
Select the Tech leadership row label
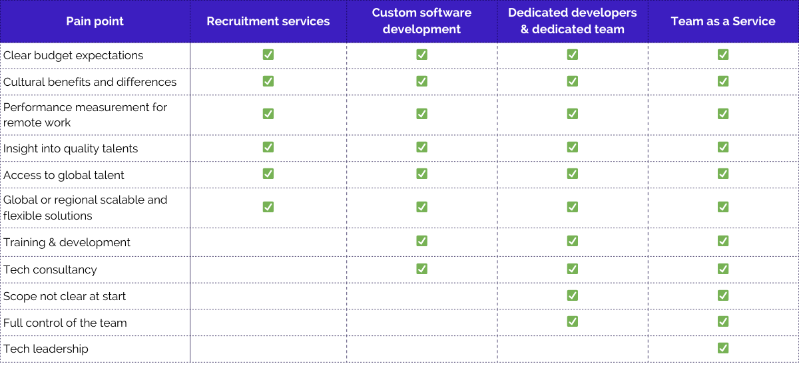pos(46,349)
